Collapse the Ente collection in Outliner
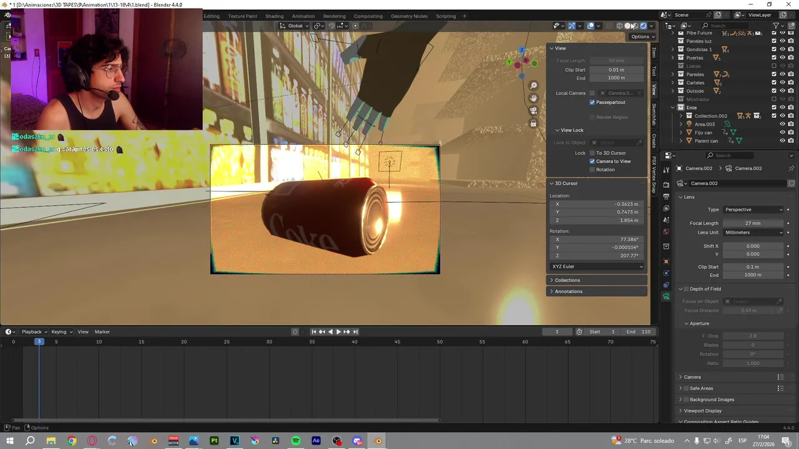The image size is (799, 449). 673,107
